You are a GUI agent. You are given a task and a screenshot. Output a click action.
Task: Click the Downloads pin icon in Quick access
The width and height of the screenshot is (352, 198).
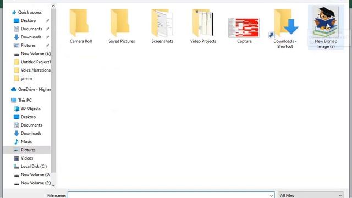pos(47,37)
